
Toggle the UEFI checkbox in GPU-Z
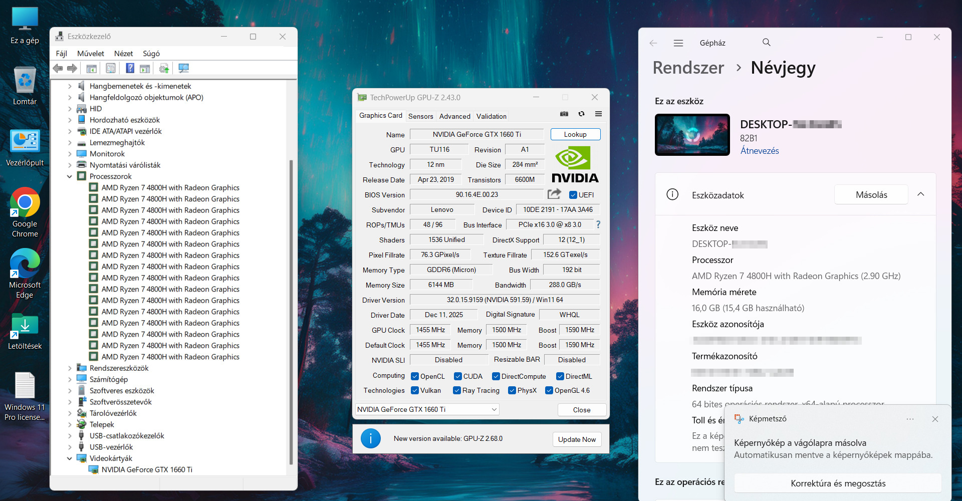coord(573,195)
